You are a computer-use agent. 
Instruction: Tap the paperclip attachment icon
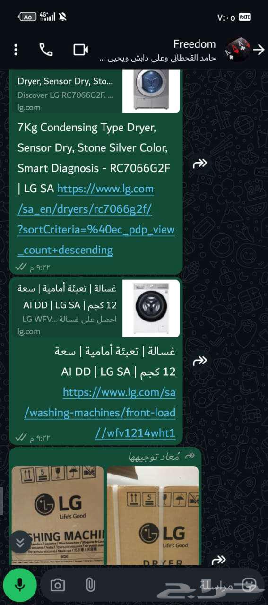point(90,585)
